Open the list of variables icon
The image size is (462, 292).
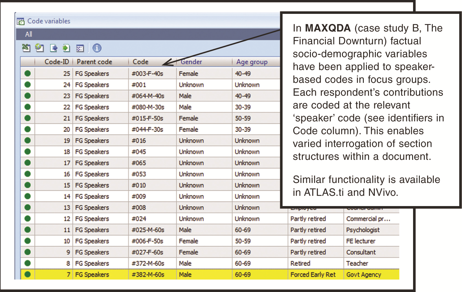[x=80, y=48]
